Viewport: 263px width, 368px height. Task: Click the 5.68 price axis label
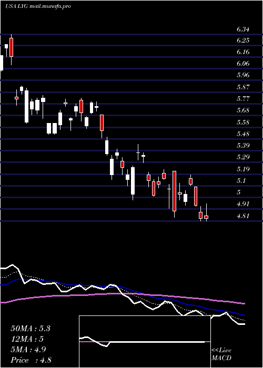point(243,110)
